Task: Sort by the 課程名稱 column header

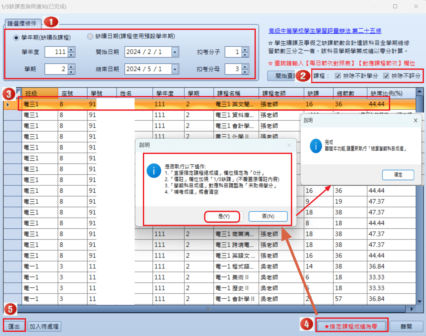Action: 236,93
